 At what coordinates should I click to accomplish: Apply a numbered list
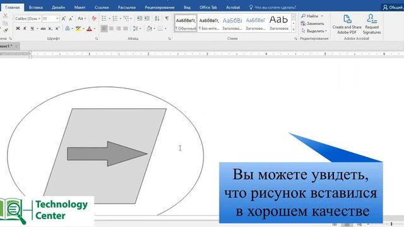coord(115,18)
